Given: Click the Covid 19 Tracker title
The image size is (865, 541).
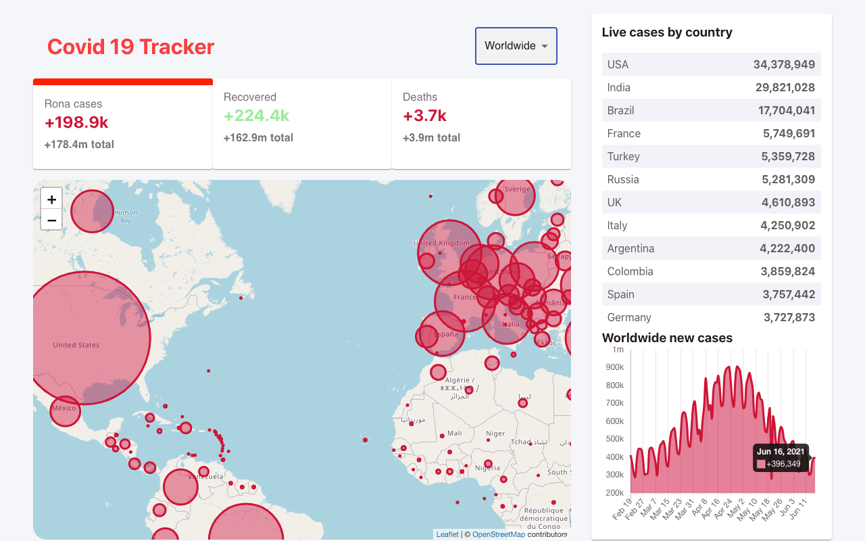Looking at the screenshot, I should click(x=130, y=47).
